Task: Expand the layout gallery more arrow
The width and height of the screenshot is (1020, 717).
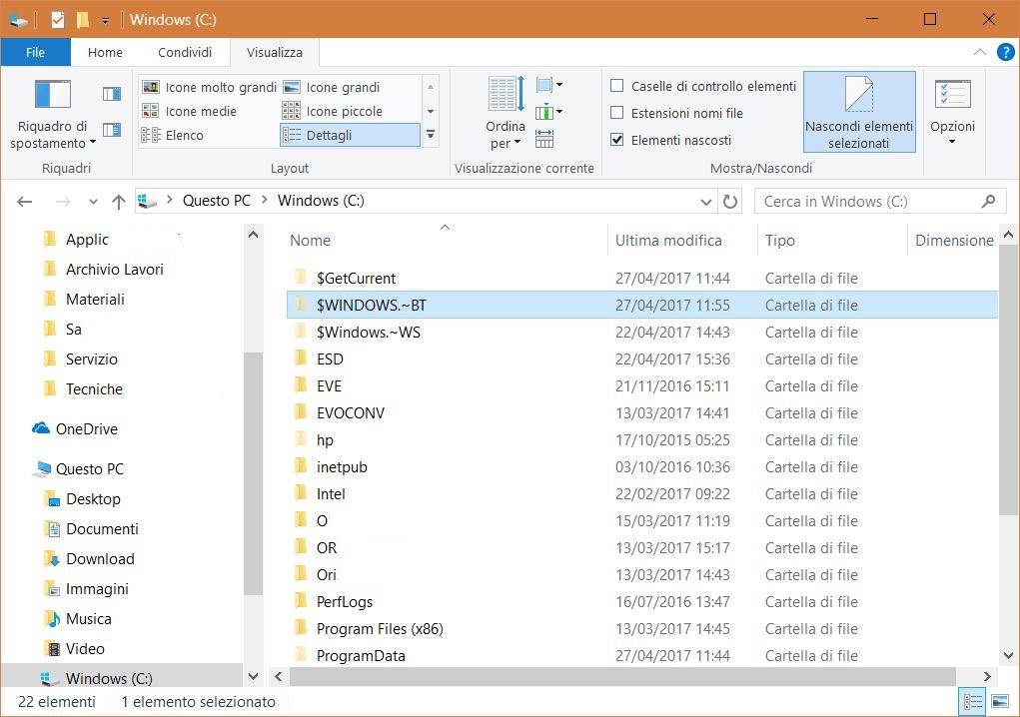Action: tap(431, 135)
